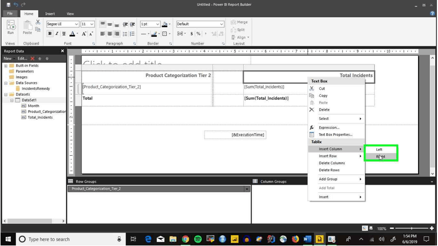Toggle Italic formatting in Font group
This screenshot has width=438, height=246.
[57, 33]
